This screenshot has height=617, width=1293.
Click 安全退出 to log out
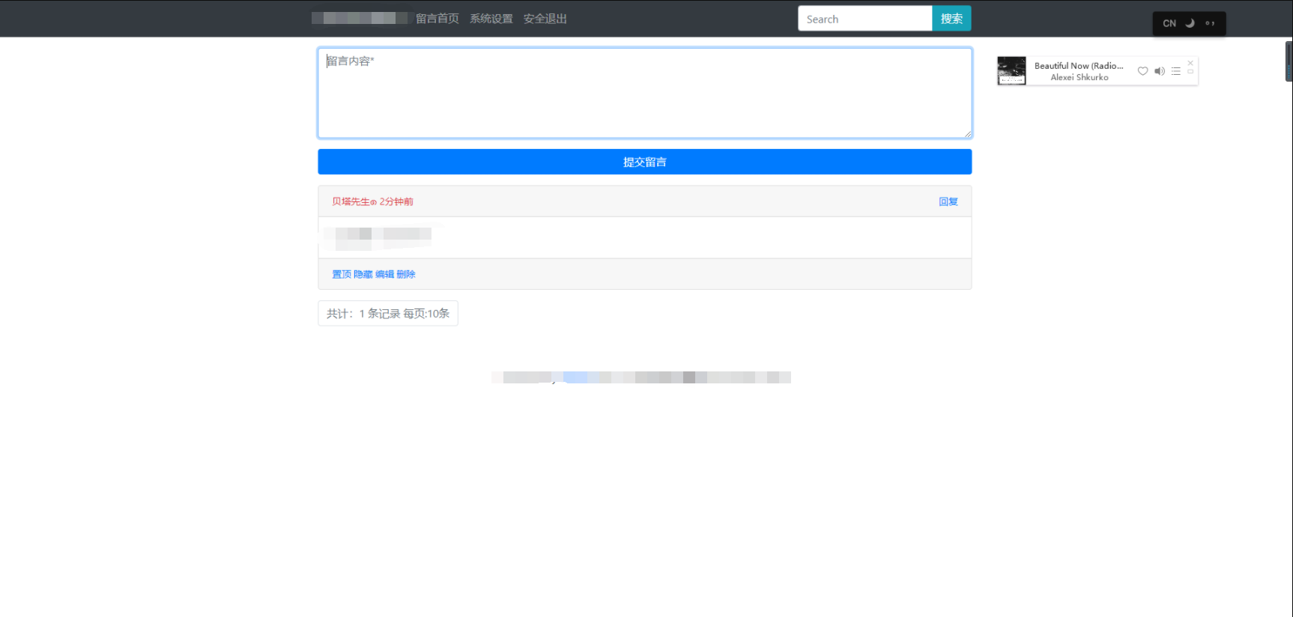click(545, 19)
